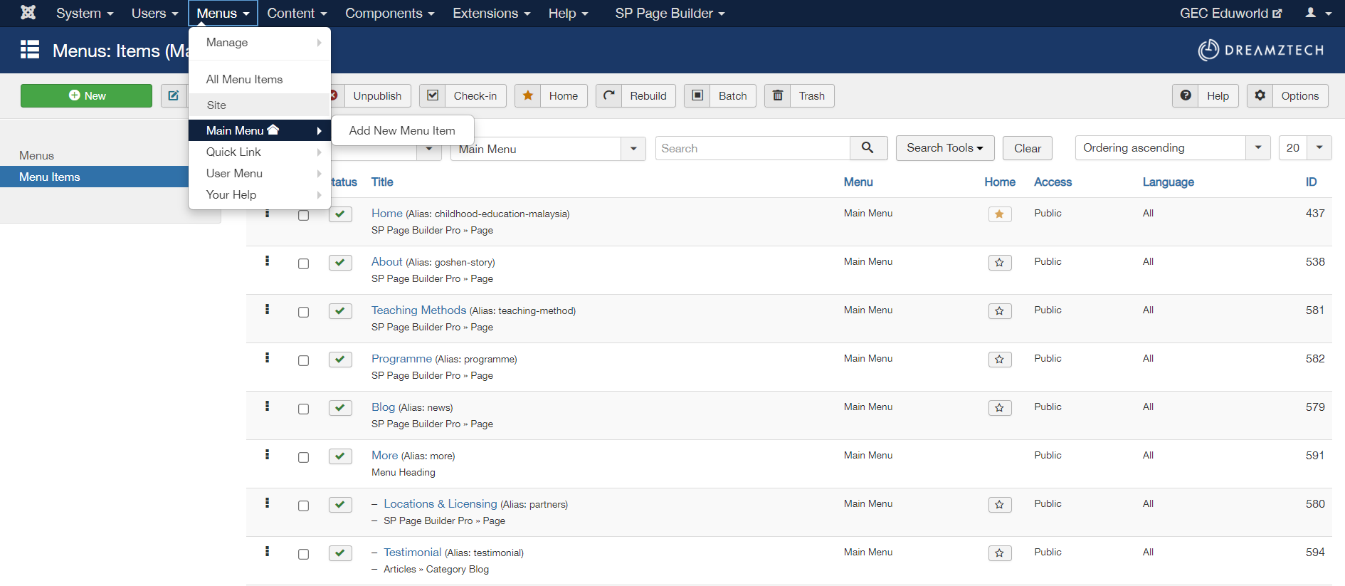Click the drag handle for Blog row

268,406
